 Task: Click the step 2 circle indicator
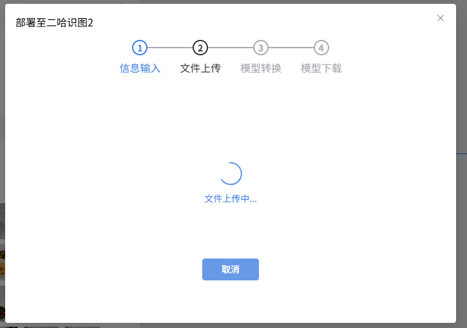pos(200,48)
